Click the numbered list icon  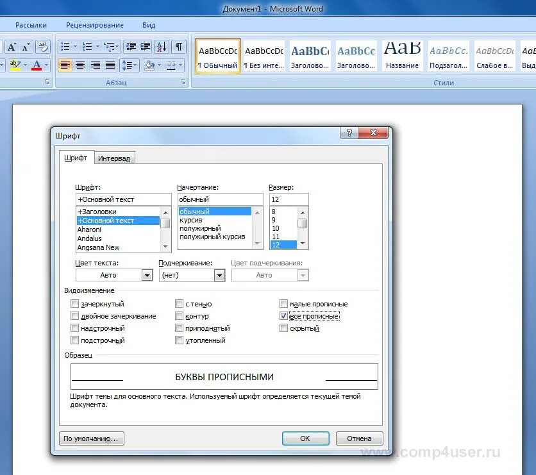pyautogui.click(x=87, y=47)
